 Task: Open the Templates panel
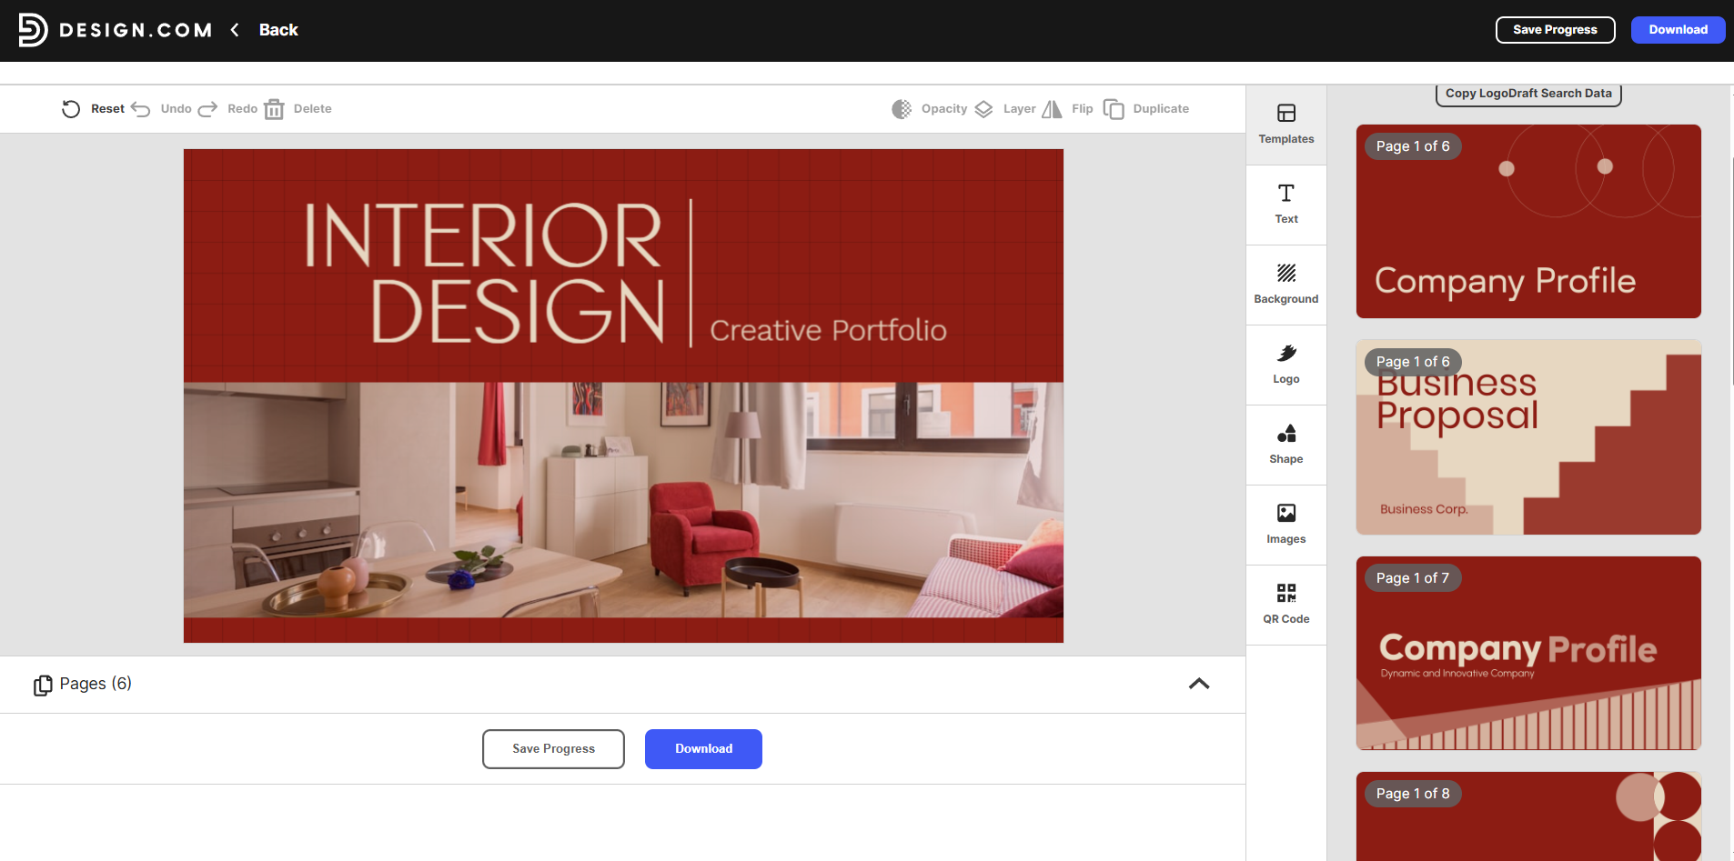click(1286, 125)
